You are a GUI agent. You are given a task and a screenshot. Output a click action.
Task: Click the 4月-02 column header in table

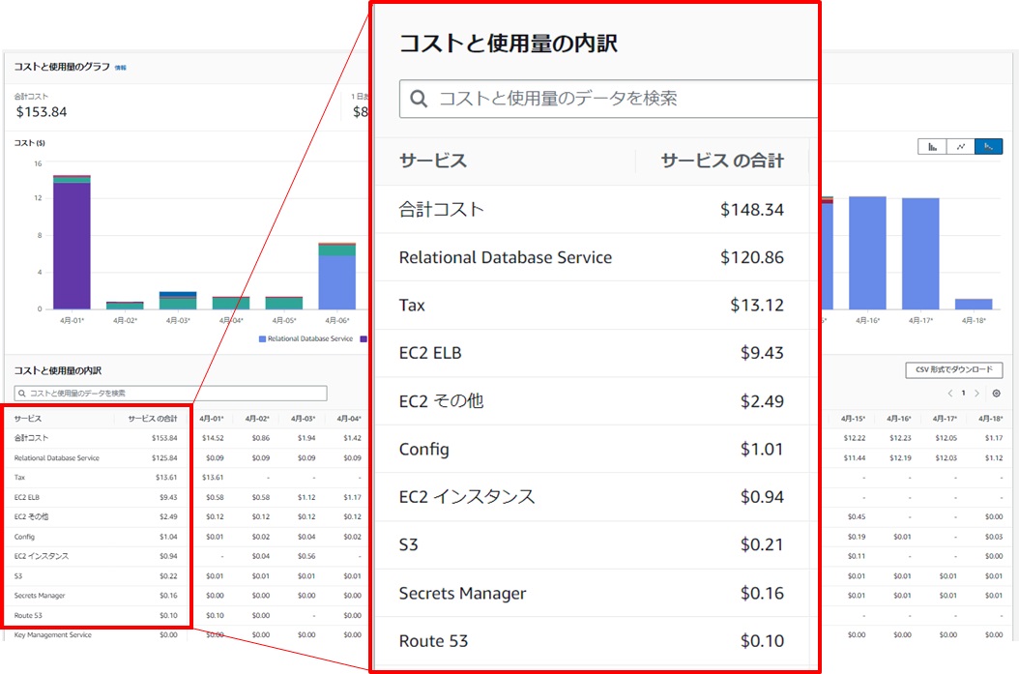(257, 419)
